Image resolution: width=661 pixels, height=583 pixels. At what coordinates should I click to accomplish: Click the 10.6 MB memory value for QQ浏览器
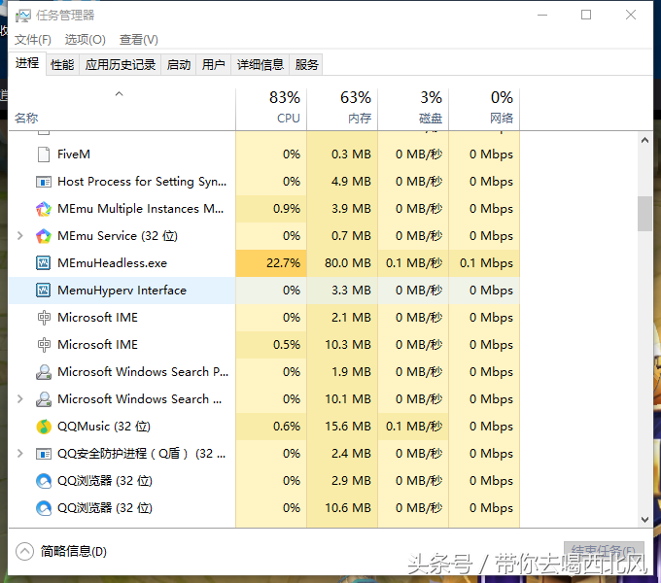348,508
